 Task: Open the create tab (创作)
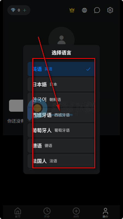point(76,213)
